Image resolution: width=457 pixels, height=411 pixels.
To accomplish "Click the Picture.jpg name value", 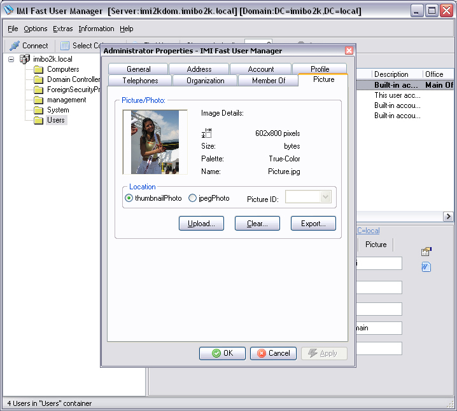I will point(284,172).
